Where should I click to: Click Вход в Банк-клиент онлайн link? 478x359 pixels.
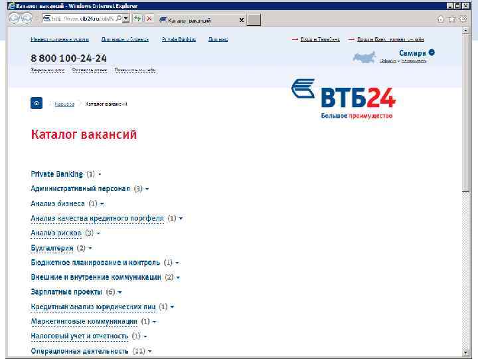390,39
